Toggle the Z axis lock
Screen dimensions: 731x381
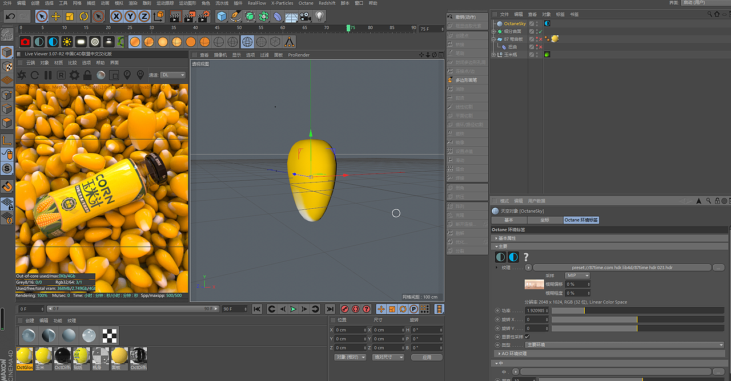[x=145, y=16]
